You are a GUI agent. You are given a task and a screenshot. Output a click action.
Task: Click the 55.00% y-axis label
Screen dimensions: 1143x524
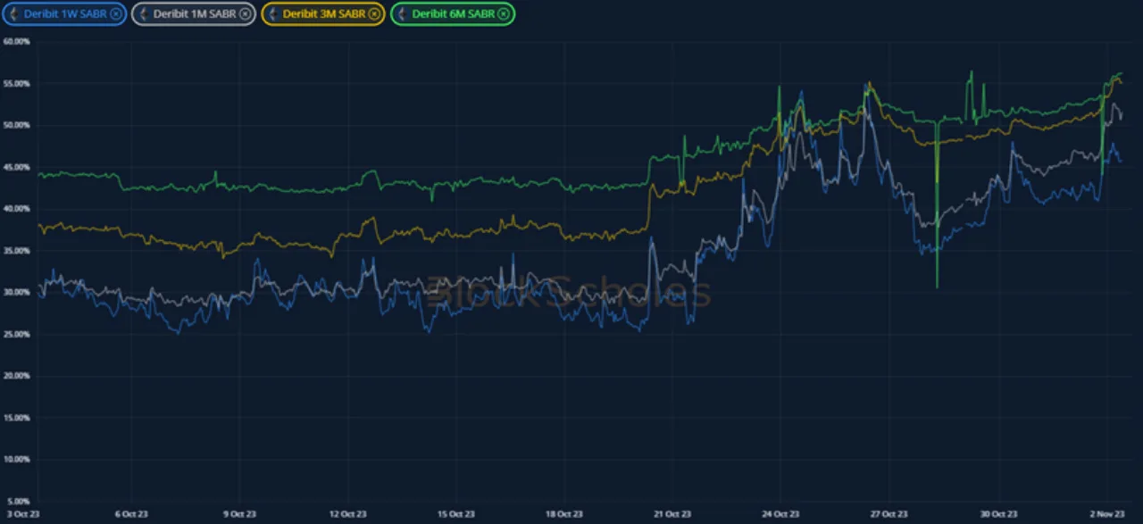(x=16, y=84)
